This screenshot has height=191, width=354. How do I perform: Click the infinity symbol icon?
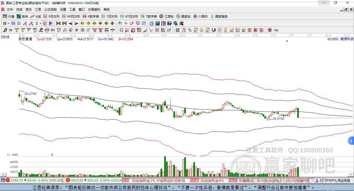pos(276,30)
